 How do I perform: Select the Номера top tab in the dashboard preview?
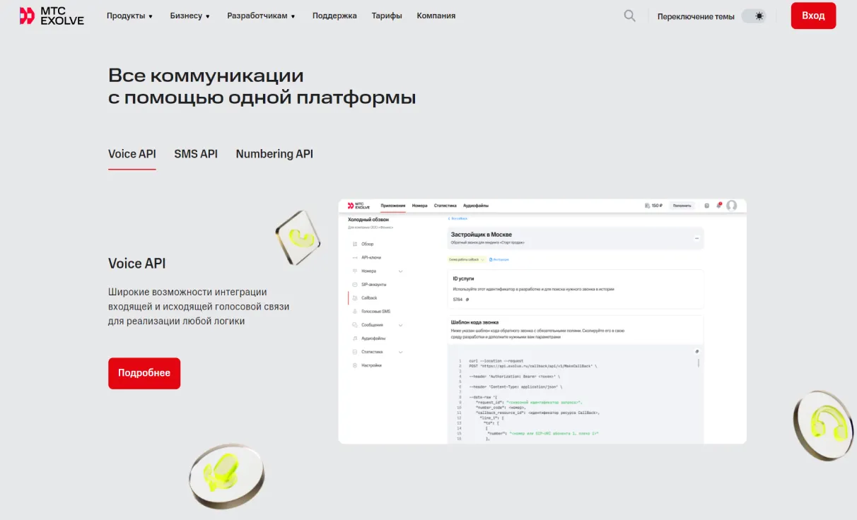[x=420, y=206]
